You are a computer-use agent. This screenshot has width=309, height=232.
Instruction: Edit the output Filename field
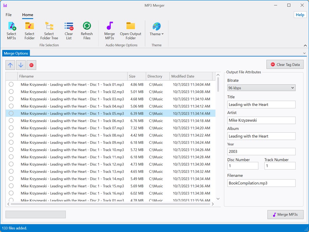coord(261,183)
